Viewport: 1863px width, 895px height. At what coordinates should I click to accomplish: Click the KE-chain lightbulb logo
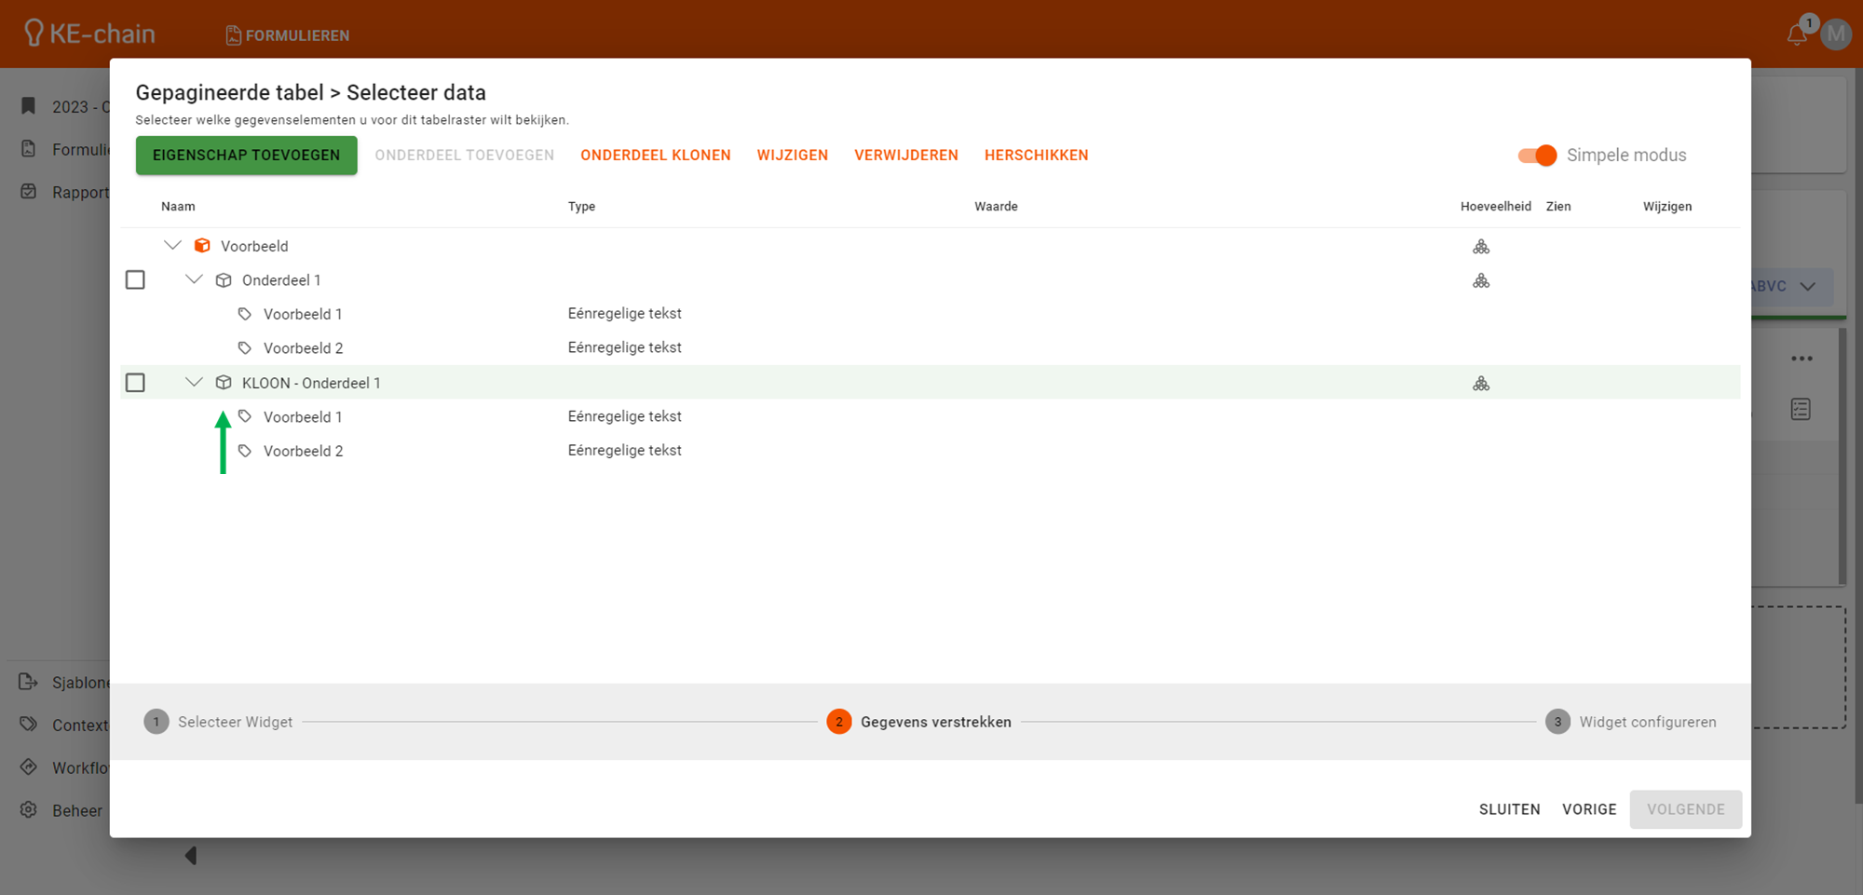(x=34, y=34)
